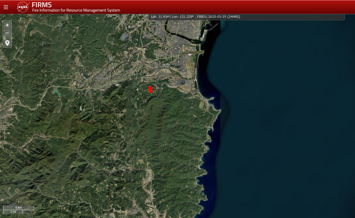Click the E78 shield near the city
This screenshot has height=218, width=355.
[137, 70]
